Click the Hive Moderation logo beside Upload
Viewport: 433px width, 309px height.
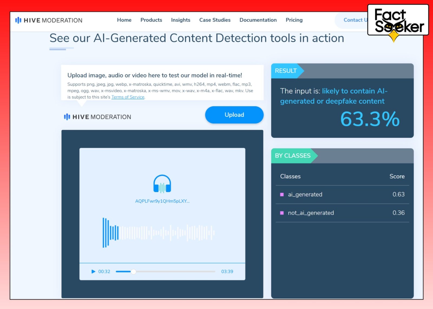click(97, 117)
